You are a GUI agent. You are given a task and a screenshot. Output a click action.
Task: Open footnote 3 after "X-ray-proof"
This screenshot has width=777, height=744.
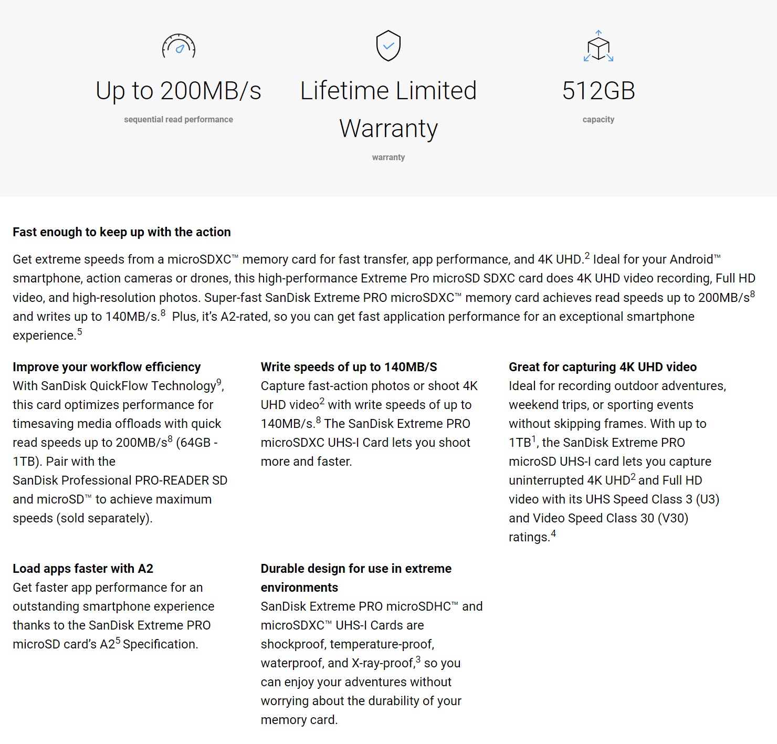pyautogui.click(x=418, y=659)
